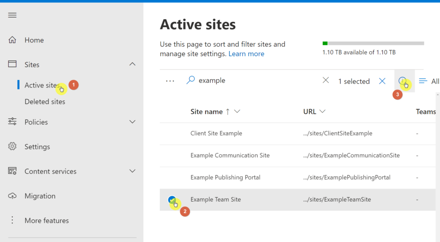Screen dimensions: 440x242
Task: Open the Policies navigation label
Action: coord(36,122)
